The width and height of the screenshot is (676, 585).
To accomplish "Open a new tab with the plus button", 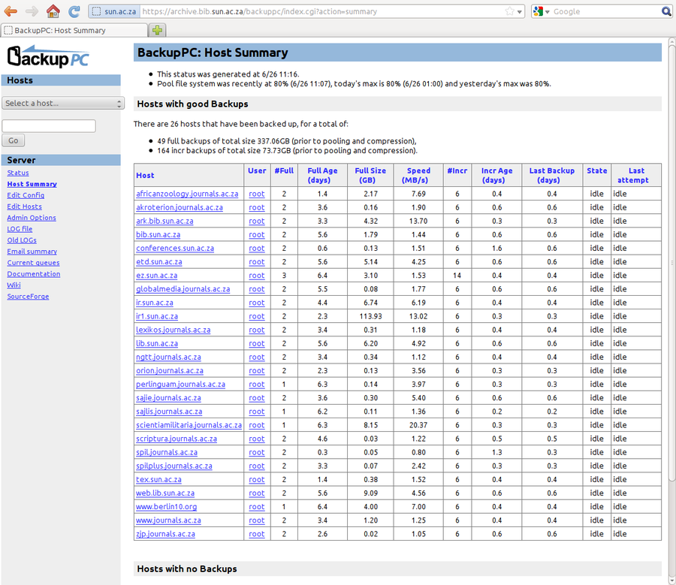I will click(x=158, y=30).
